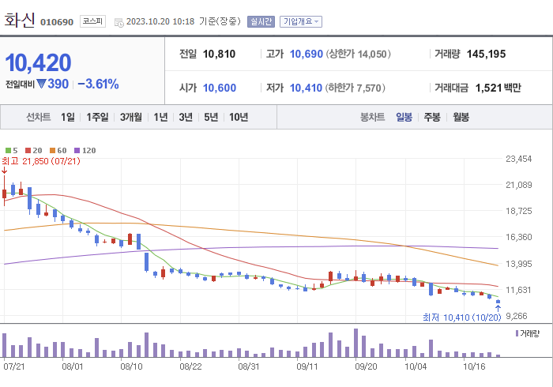The width and height of the screenshot is (553, 387).
Task: Click the latest candlestick on 10/20
Action: 498,302
